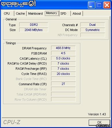
Task: Click the DC Mode label
Action: pos(72,30)
